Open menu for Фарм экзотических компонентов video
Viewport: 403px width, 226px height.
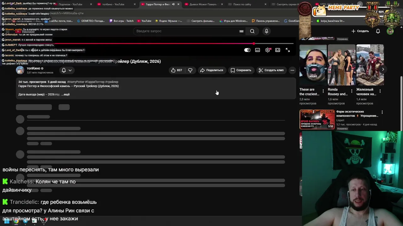tap(382, 112)
